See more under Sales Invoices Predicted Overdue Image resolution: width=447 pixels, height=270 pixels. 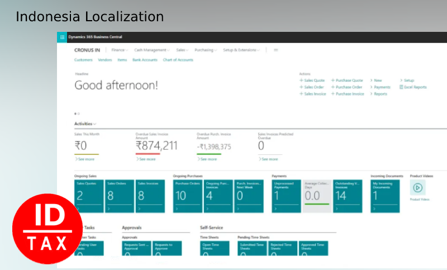[x=268, y=159]
